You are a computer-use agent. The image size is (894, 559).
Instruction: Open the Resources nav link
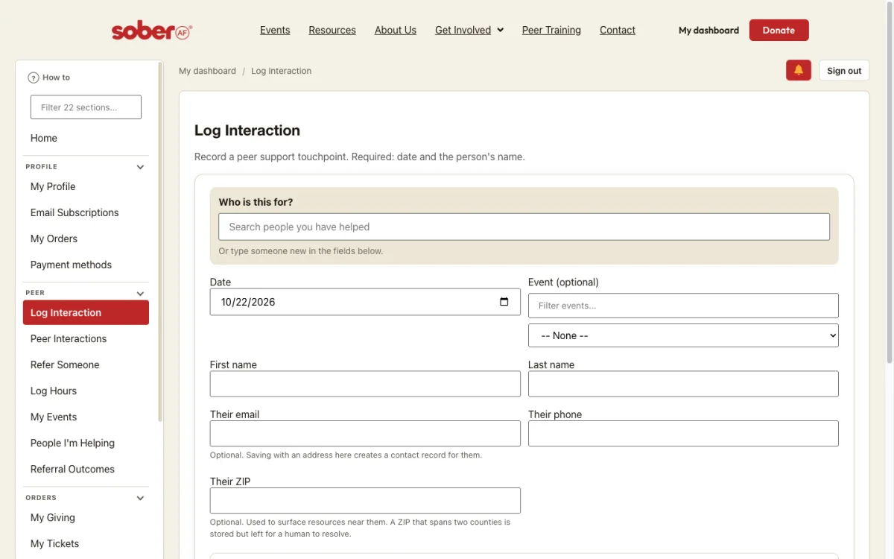332,31
